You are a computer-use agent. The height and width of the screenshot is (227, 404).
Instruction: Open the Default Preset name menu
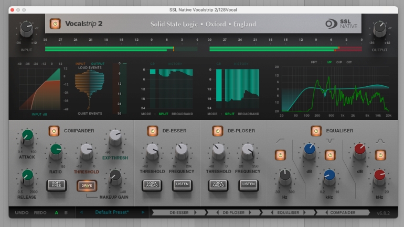(x=112, y=212)
